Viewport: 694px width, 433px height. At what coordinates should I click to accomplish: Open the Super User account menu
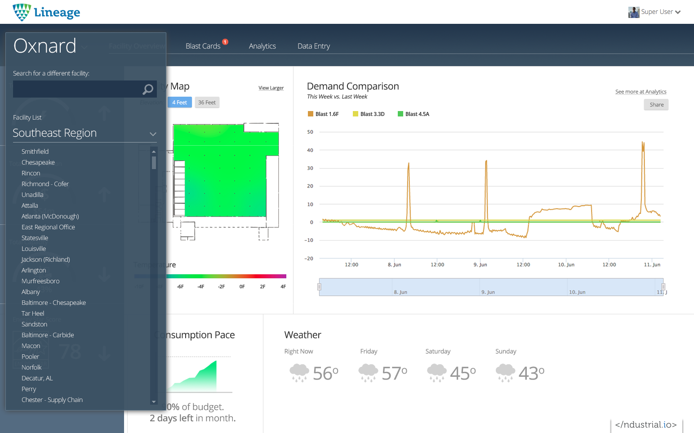661,12
